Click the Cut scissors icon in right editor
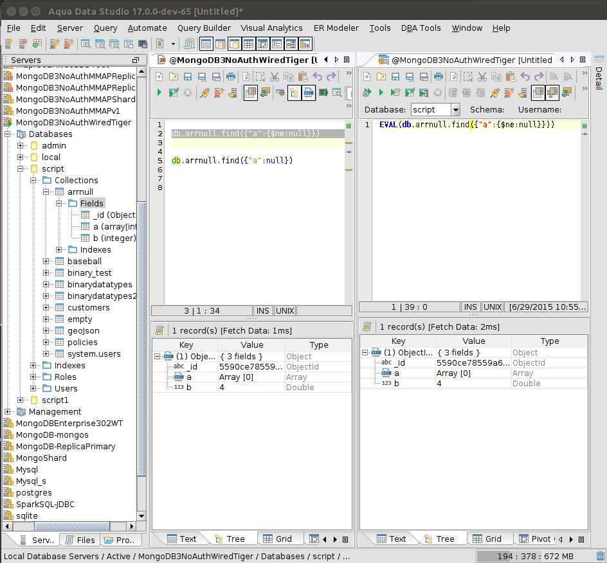This screenshot has height=563, width=607. [x=482, y=76]
